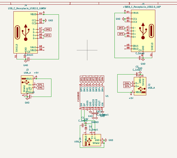Click the C192893 value text beside U1
This screenshot has height=158, width=177.
pyautogui.click(x=78, y=97)
